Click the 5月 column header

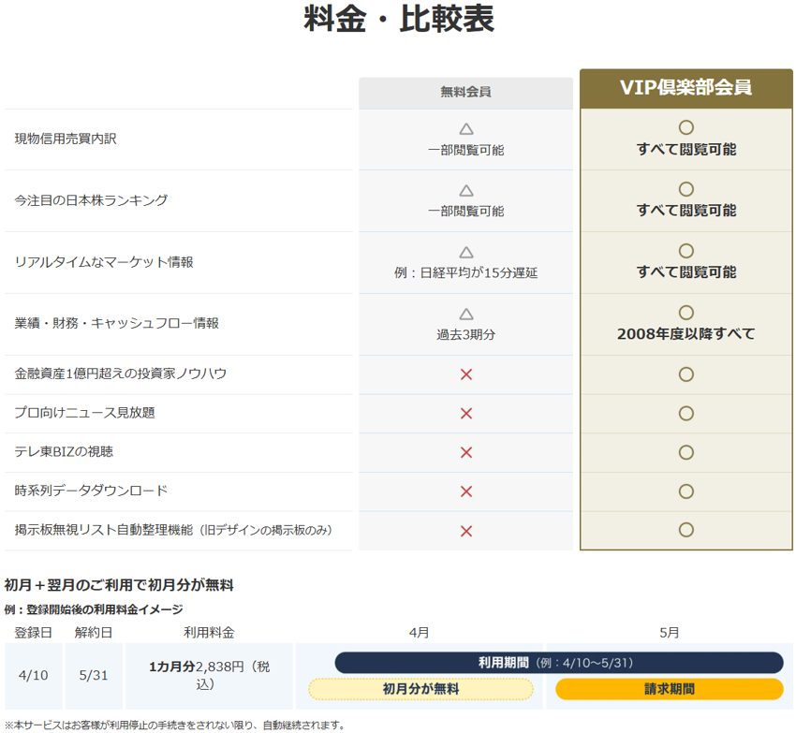(x=669, y=633)
